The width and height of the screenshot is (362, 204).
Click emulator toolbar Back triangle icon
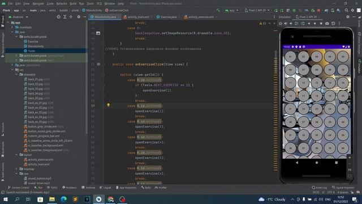pyautogui.click(x=309, y=24)
